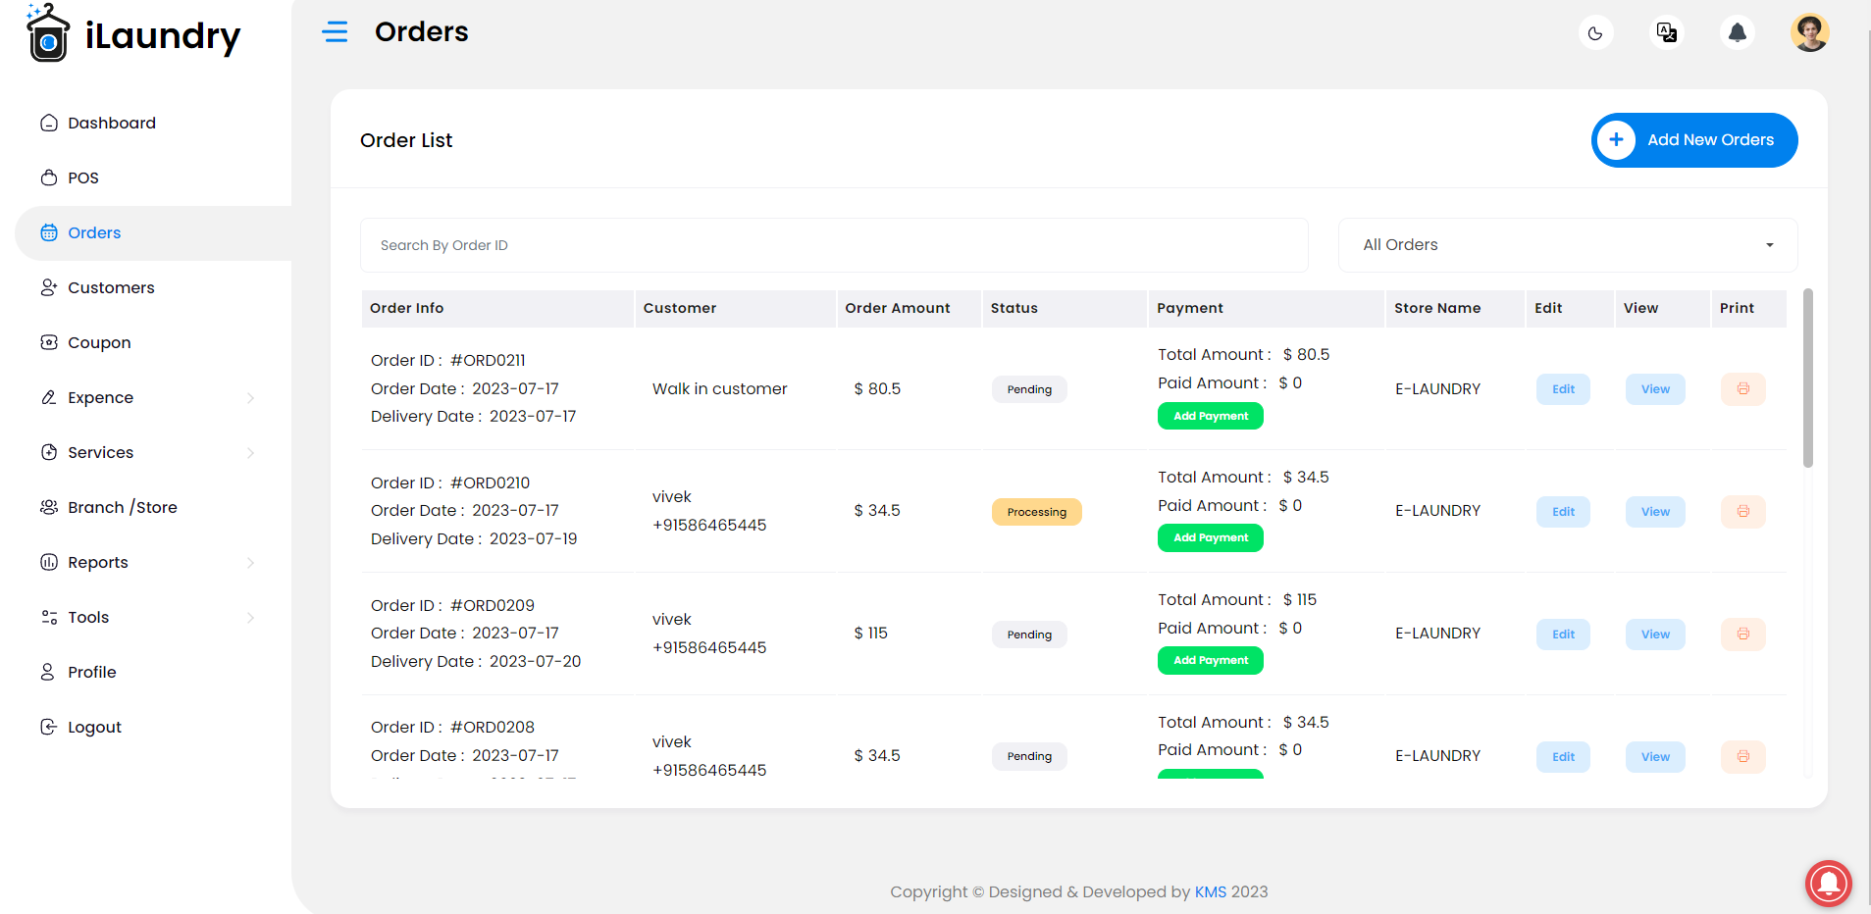Edit order #ORD0209
Screen dimensions: 1871x914
(1563, 635)
